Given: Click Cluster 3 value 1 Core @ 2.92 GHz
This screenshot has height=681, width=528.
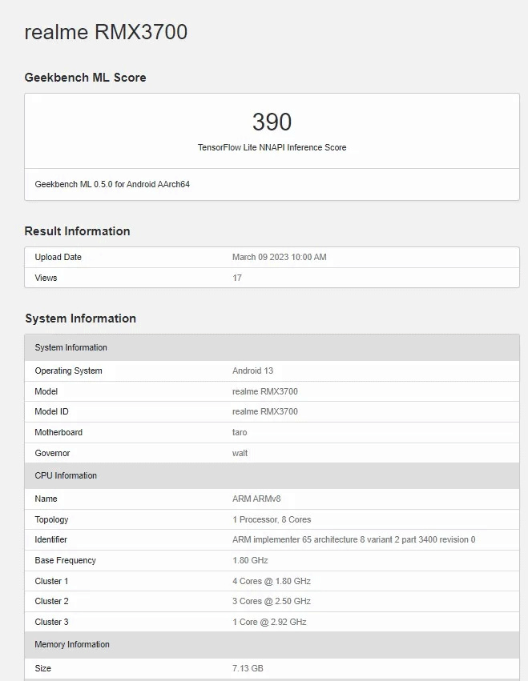Looking at the screenshot, I should [x=269, y=622].
